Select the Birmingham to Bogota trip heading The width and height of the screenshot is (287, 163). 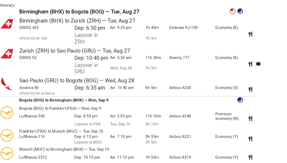pyautogui.click(x=79, y=12)
